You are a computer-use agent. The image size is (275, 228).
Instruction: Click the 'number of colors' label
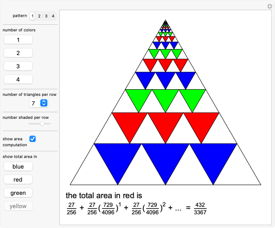pos(19,30)
